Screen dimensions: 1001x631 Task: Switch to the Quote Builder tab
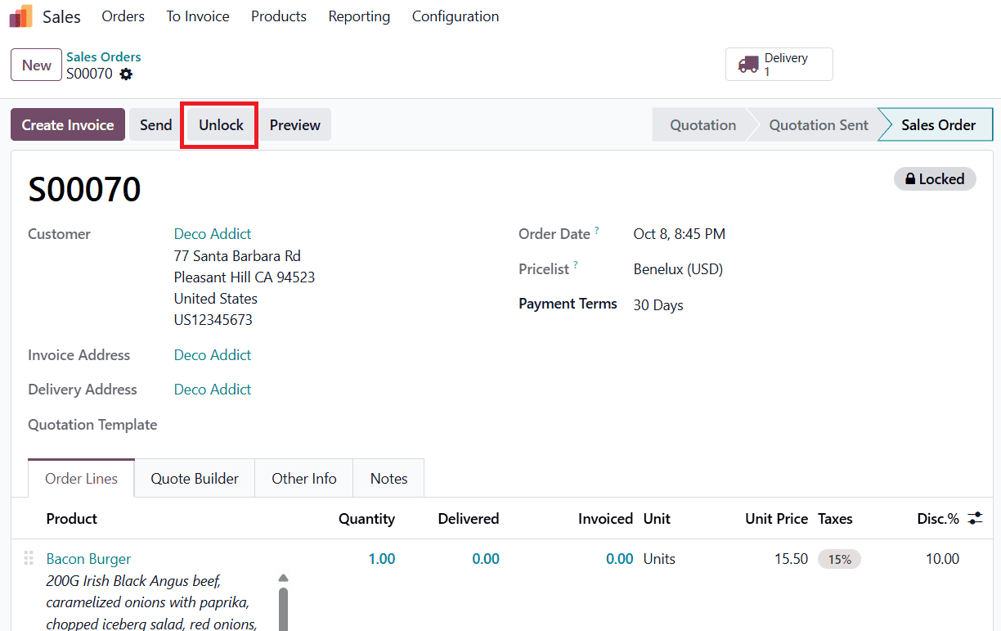tap(195, 479)
